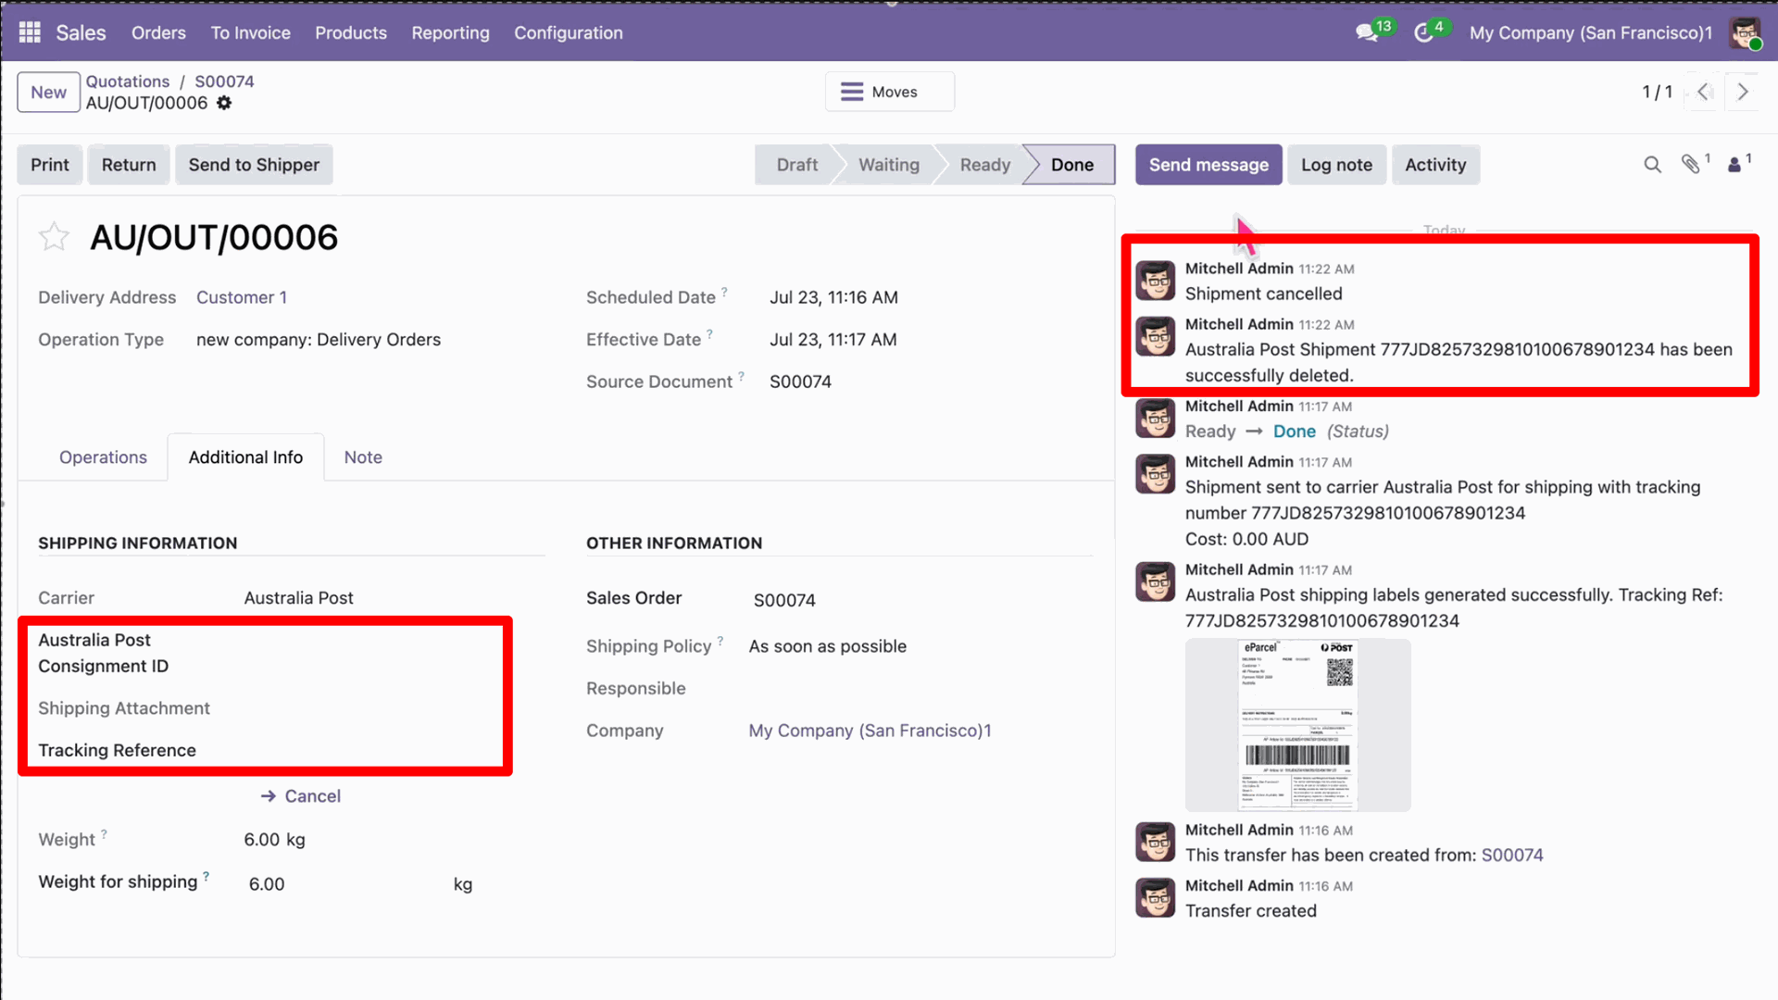Select the Waiting status stage
Screen dimensions: 1778x1000
pos(889,165)
